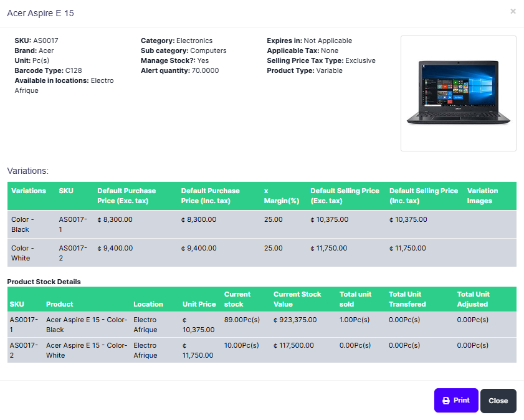Viewport: 524px width, 420px height.
Task: Click the 'Total Unit Adjusted' column header
Action: click(x=473, y=299)
